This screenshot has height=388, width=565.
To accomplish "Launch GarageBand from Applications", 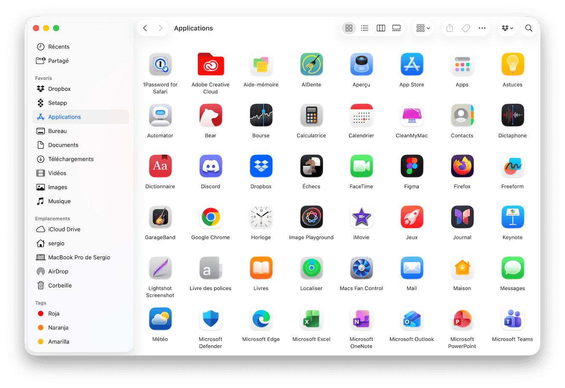I will coord(160,217).
